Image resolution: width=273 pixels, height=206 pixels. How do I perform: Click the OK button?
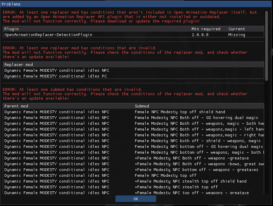pyautogui.click(x=135, y=199)
